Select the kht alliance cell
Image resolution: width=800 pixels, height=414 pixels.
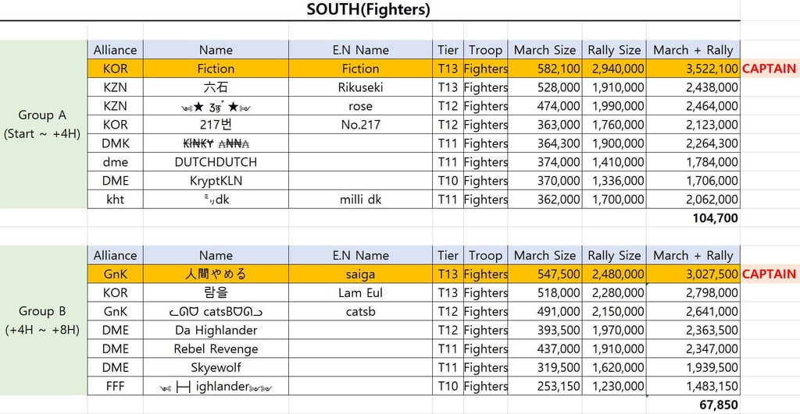click(115, 200)
